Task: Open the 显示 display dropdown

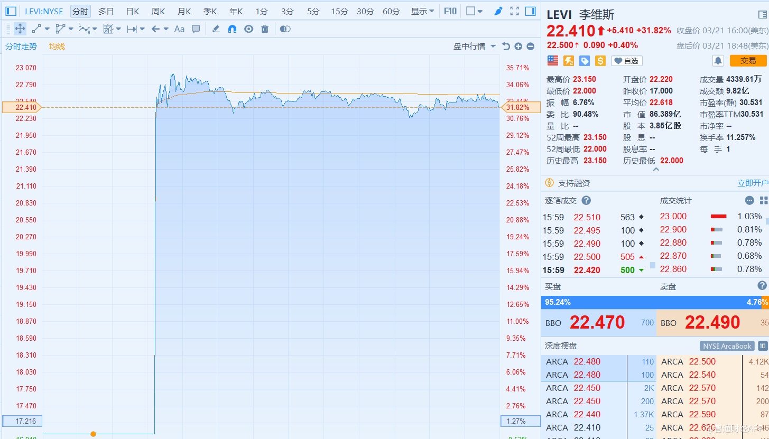Action: click(x=423, y=11)
